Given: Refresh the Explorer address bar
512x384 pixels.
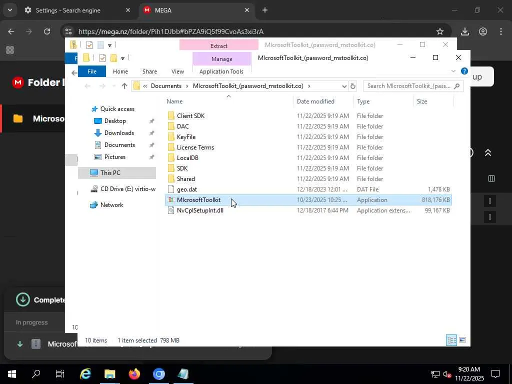Looking at the screenshot, I should coord(352,86).
